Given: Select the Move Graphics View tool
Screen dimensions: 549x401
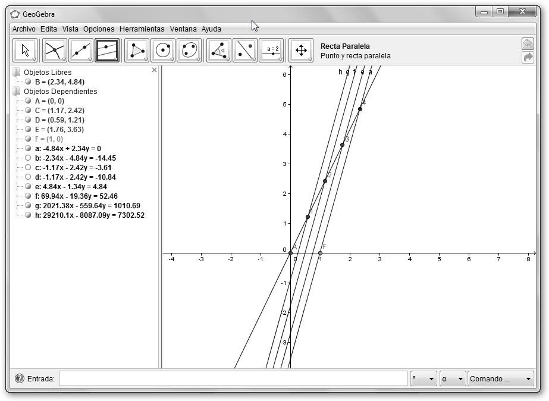Looking at the screenshot, I should pos(301,51).
